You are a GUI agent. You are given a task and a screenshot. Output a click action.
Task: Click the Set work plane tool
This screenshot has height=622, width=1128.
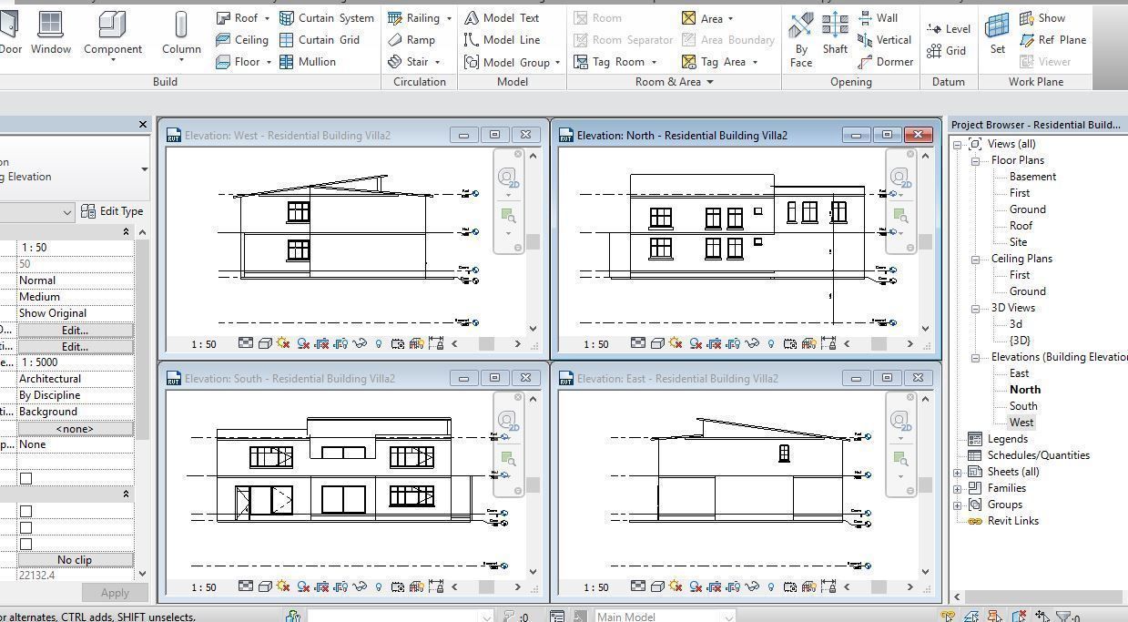(998, 35)
